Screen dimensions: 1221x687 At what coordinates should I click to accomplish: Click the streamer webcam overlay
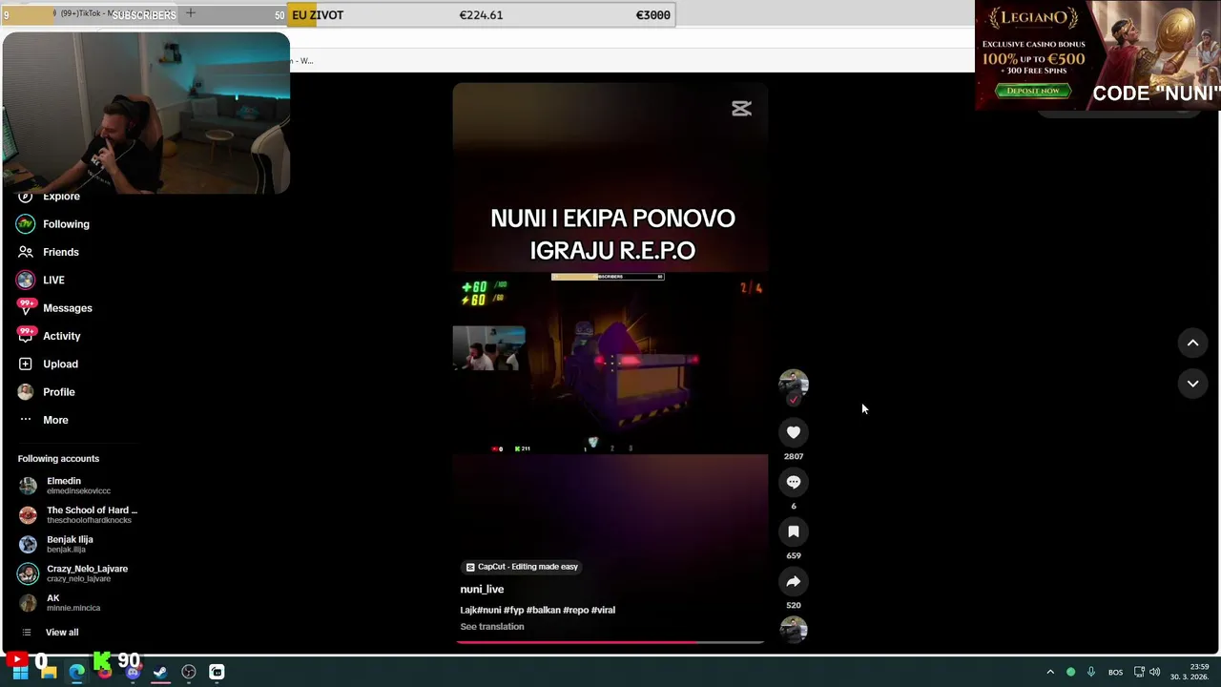pyautogui.click(x=146, y=114)
